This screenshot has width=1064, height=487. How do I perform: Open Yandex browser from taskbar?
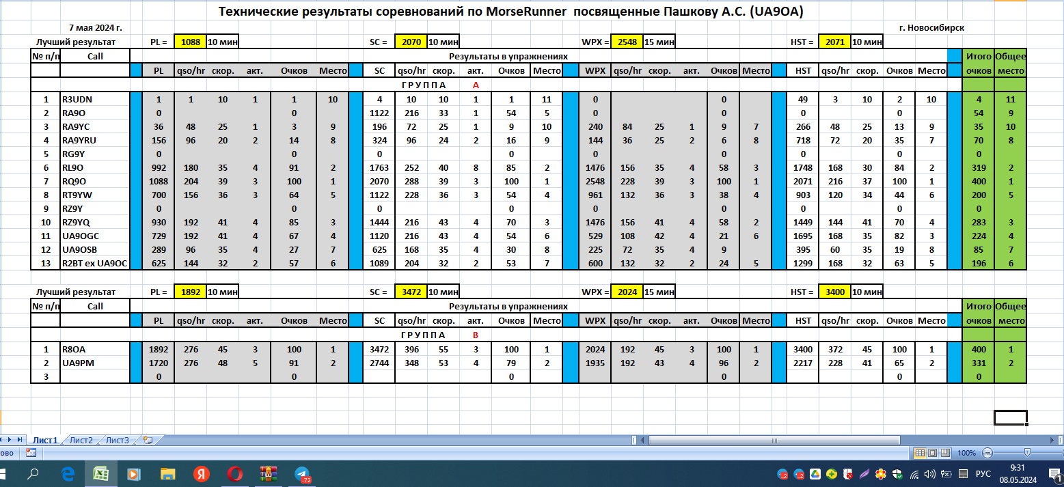[x=200, y=474]
